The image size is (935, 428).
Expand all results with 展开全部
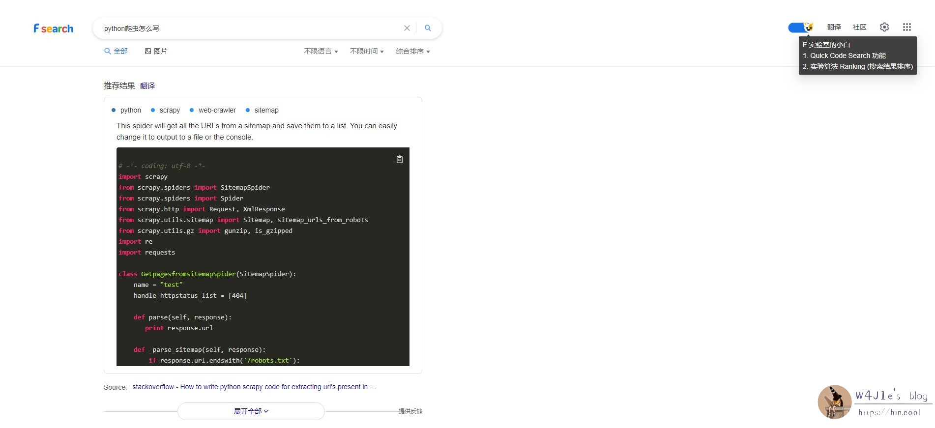251,411
